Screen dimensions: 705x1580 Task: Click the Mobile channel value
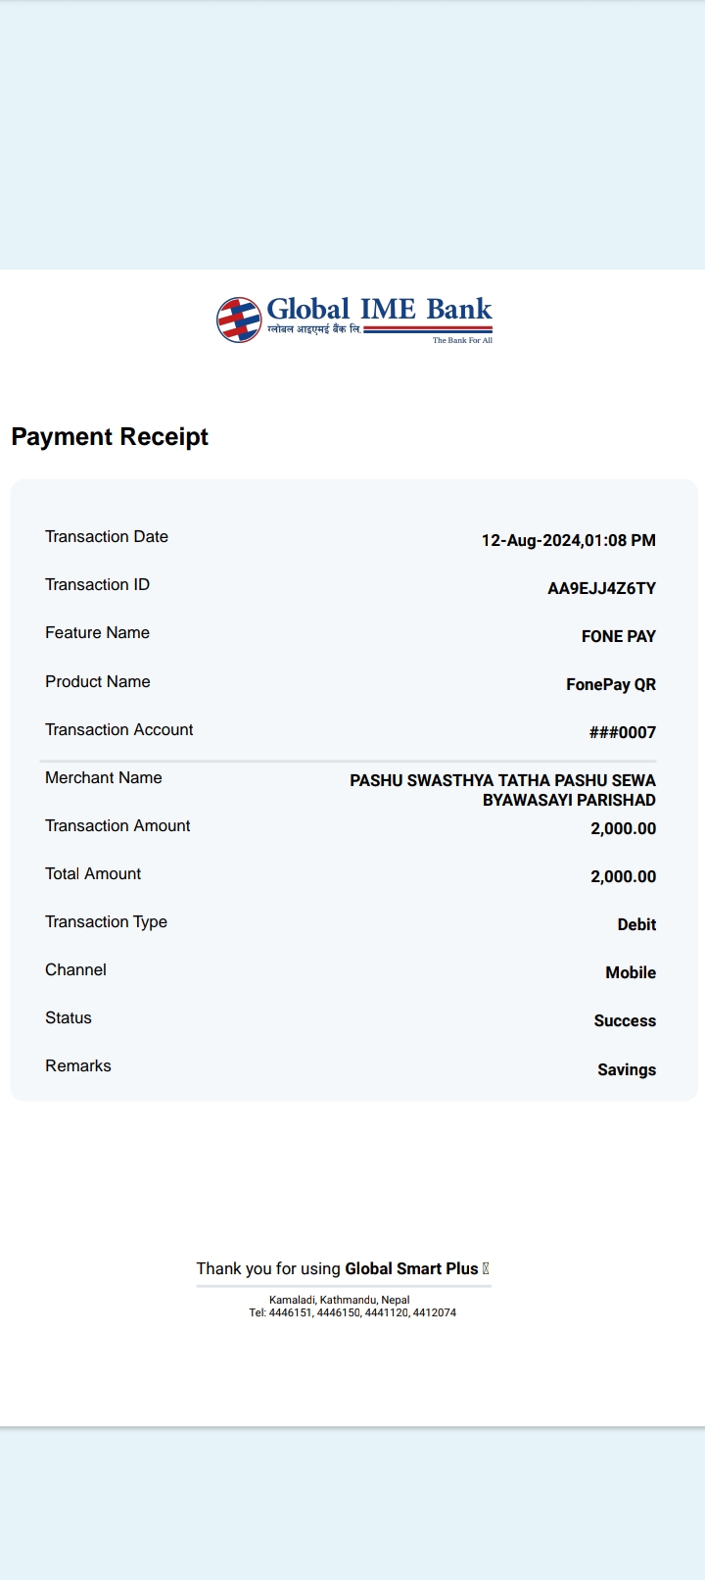click(x=631, y=972)
